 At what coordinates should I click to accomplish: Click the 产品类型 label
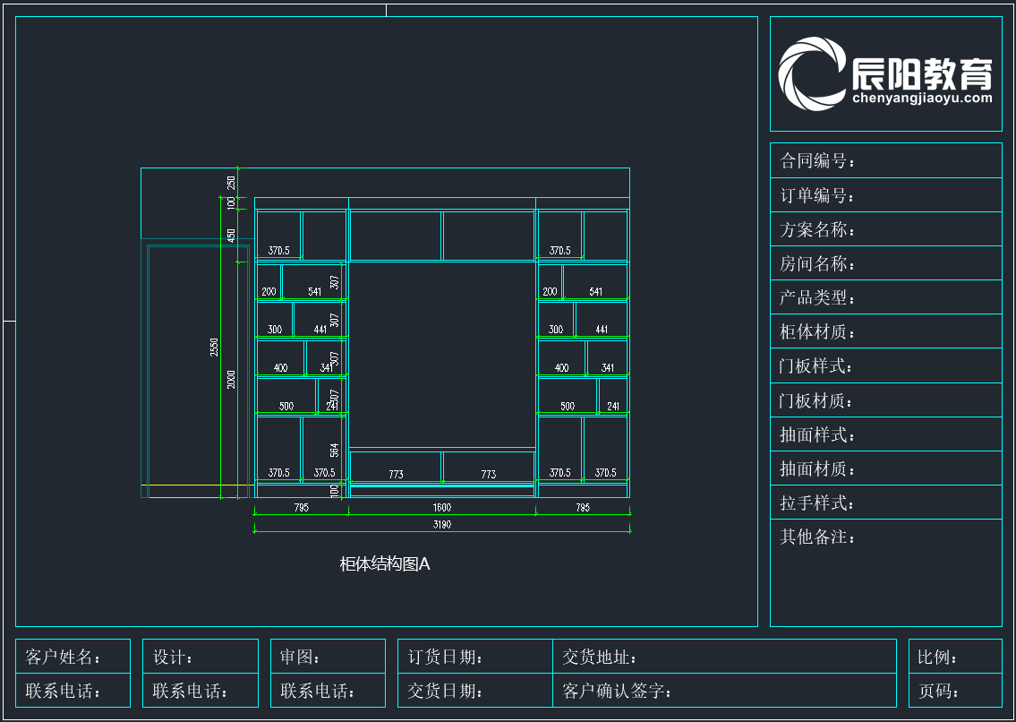pyautogui.click(x=816, y=297)
